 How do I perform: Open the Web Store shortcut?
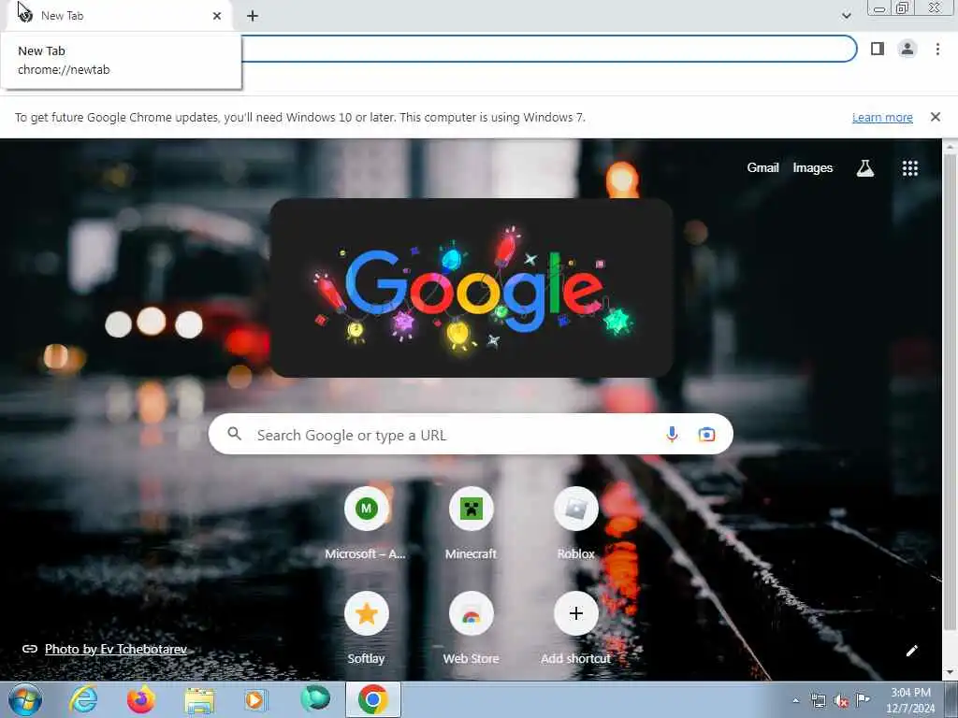[472, 628]
